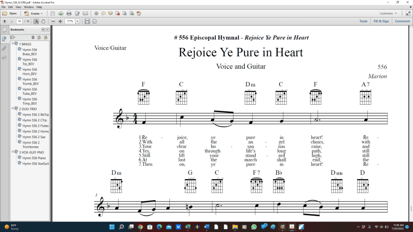Open the zoom percentage dropdown arrow

tap(78, 21)
